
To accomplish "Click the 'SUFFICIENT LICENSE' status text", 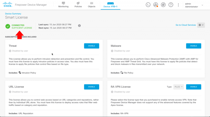I will coord(22,28).
